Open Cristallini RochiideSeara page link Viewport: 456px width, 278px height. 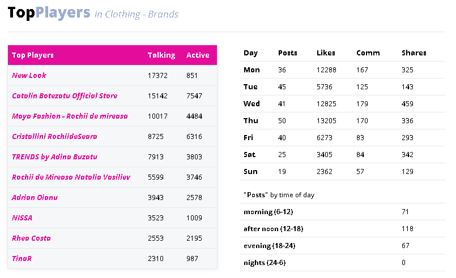pos(54,136)
